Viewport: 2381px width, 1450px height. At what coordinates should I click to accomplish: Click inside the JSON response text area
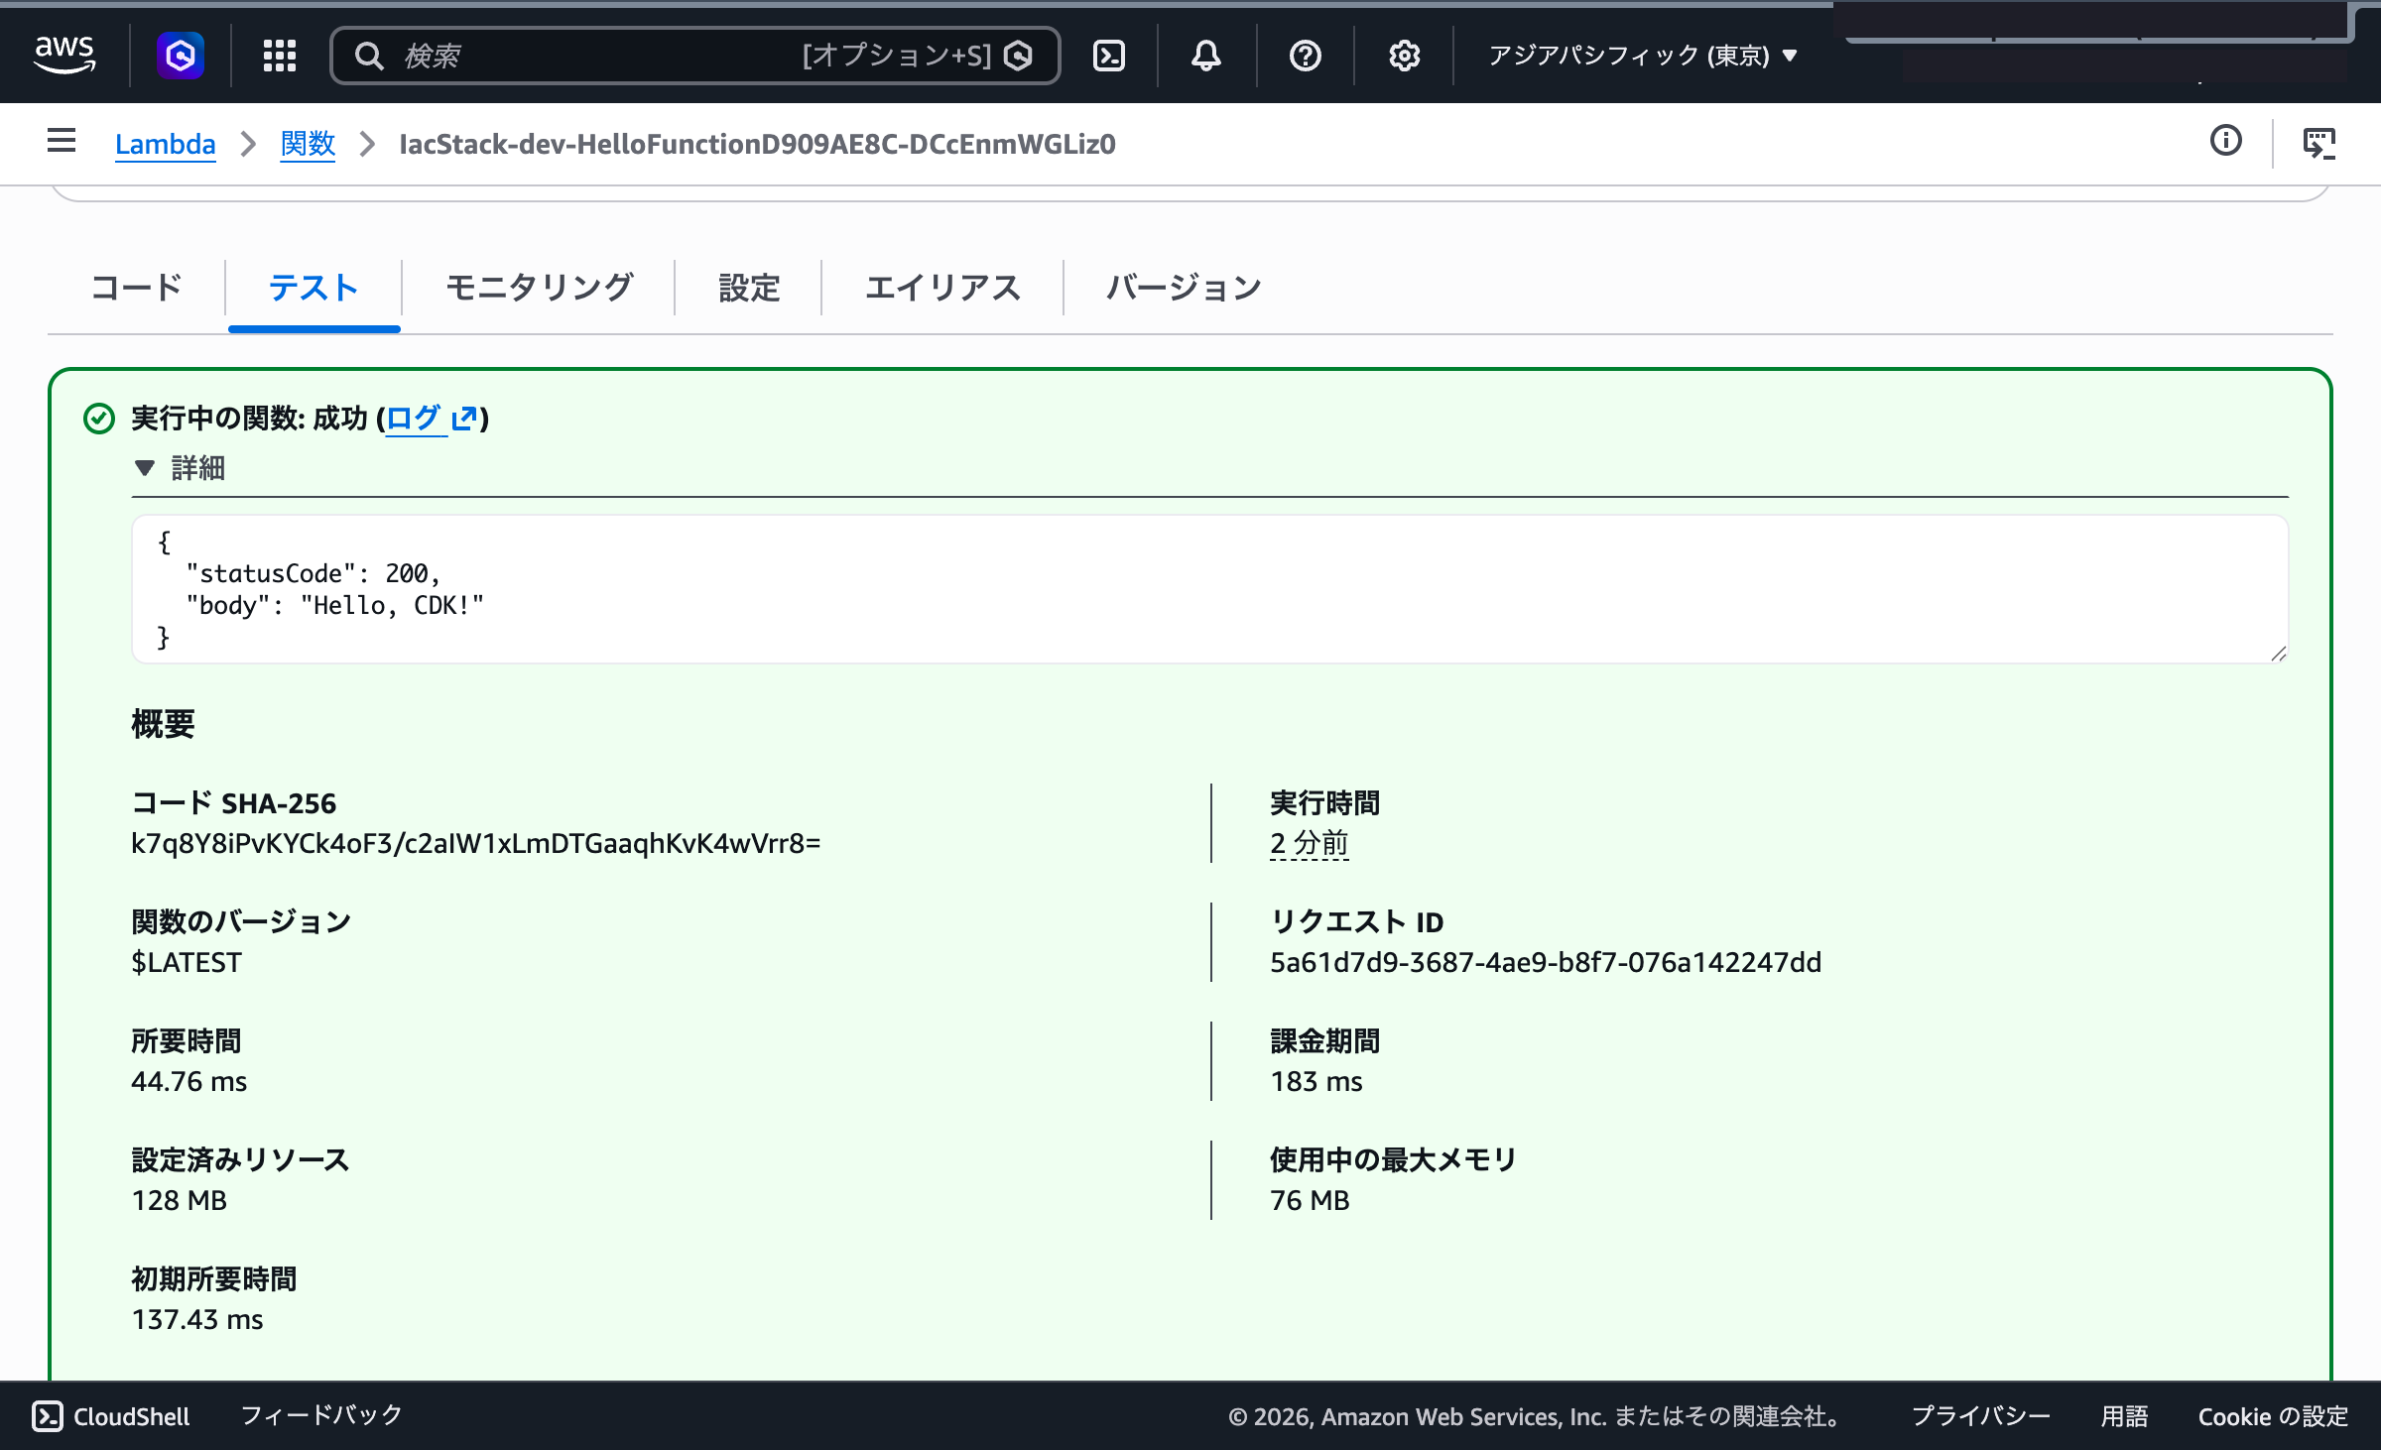pos(1209,589)
